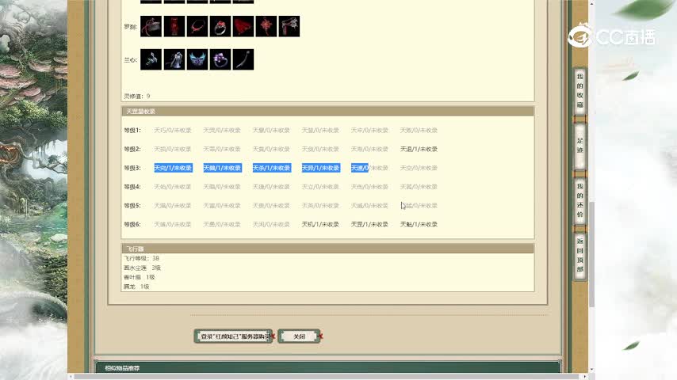Click the 天机/1/未收录 entry in 等级6
The width and height of the screenshot is (677, 380).
[320, 225]
